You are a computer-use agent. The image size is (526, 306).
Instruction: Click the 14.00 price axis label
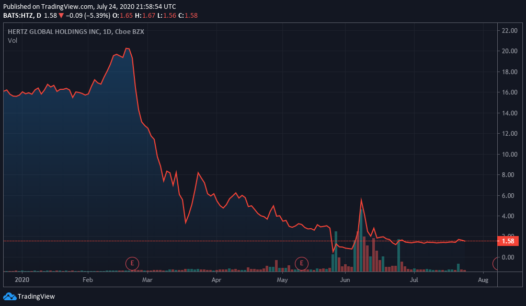click(509, 113)
